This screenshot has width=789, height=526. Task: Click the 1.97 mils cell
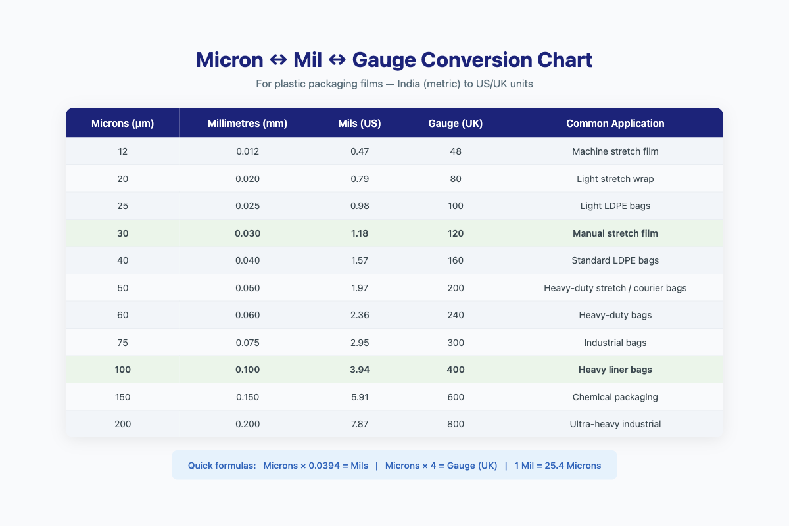[359, 288]
